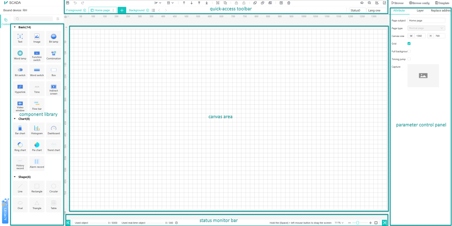Select the Video window component
This screenshot has height=226, width=452.
[x=20, y=105]
